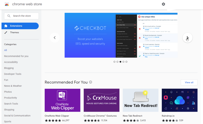
Task: Open CrxMouse Chrome Gestures thumbnail
Action: point(101,100)
